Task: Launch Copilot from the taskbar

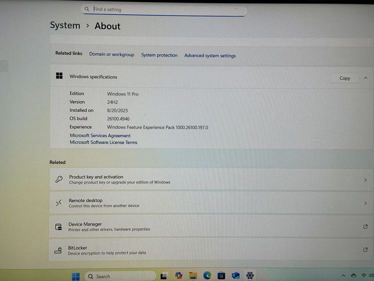Action: 178,275
